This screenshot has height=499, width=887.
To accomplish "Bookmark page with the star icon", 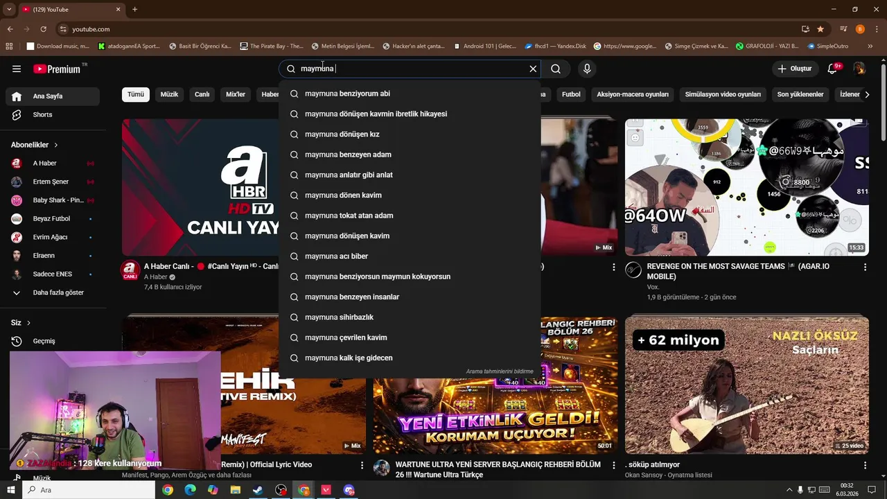I will pyautogui.click(x=820, y=29).
